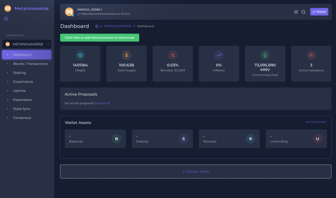The width and height of the screenshot is (336, 198).
Task: Follow the Browse all proposals link
Action: click(x=102, y=103)
